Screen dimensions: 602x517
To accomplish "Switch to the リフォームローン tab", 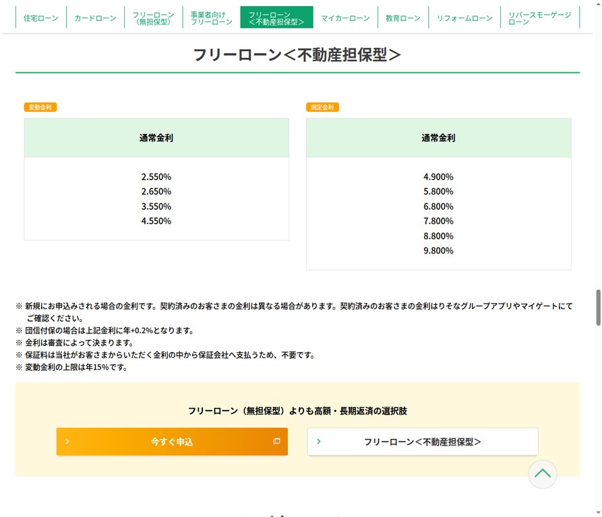I will (x=464, y=18).
